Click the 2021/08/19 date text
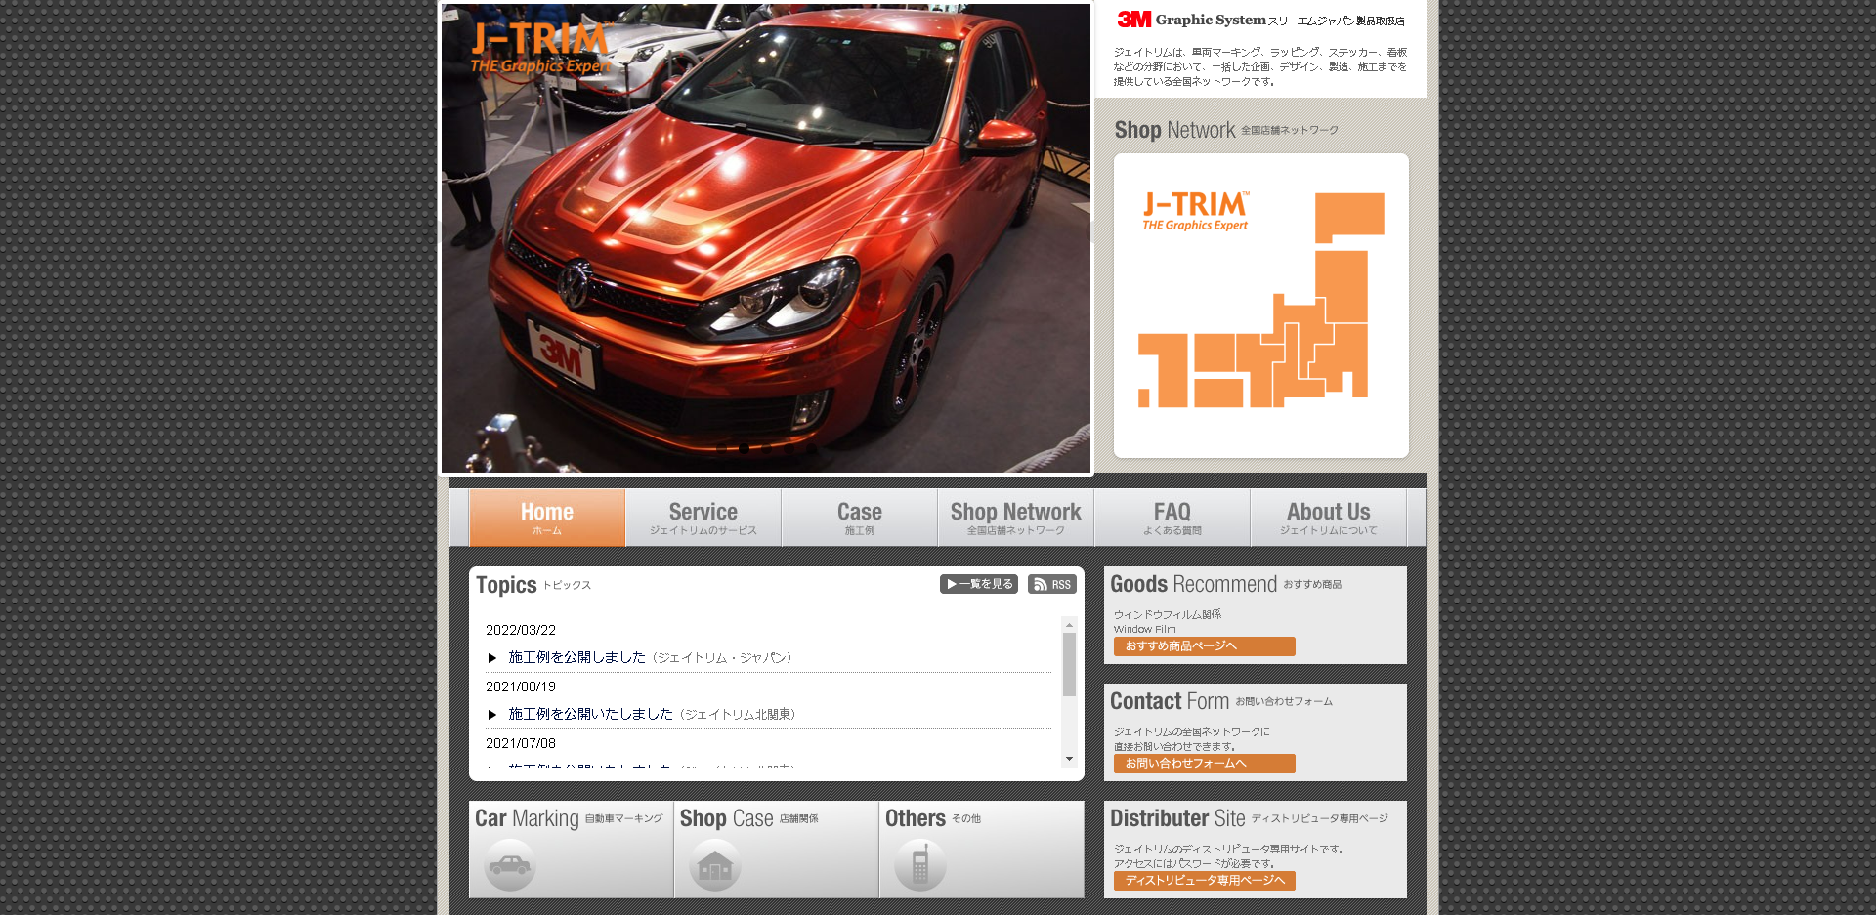 [x=521, y=686]
